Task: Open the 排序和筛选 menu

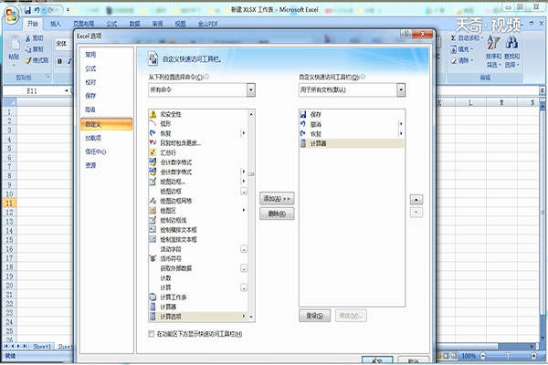Action: tap(493, 51)
